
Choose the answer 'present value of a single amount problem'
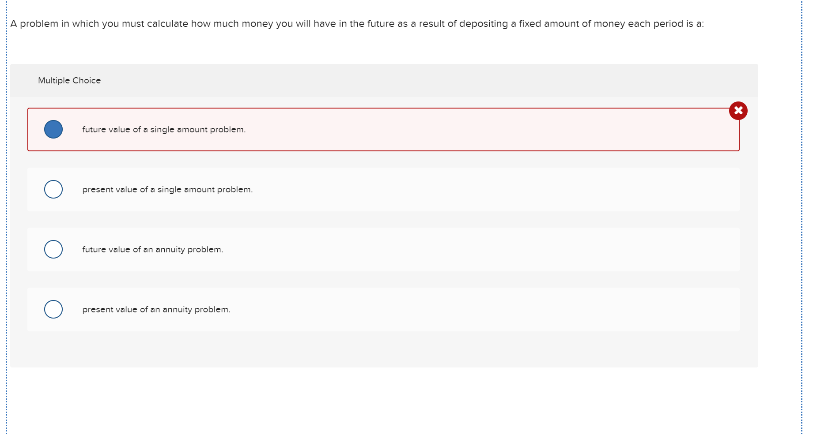(167, 189)
